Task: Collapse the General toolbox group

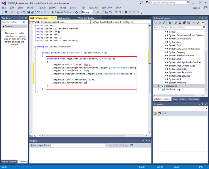Action: 3,26
